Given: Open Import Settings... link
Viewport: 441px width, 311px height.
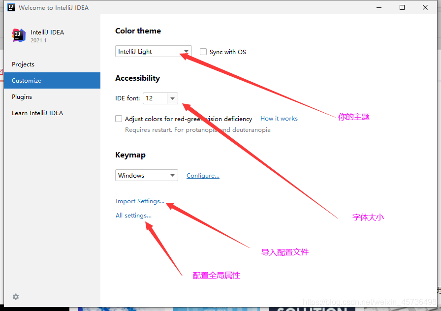Looking at the screenshot, I should (x=140, y=201).
